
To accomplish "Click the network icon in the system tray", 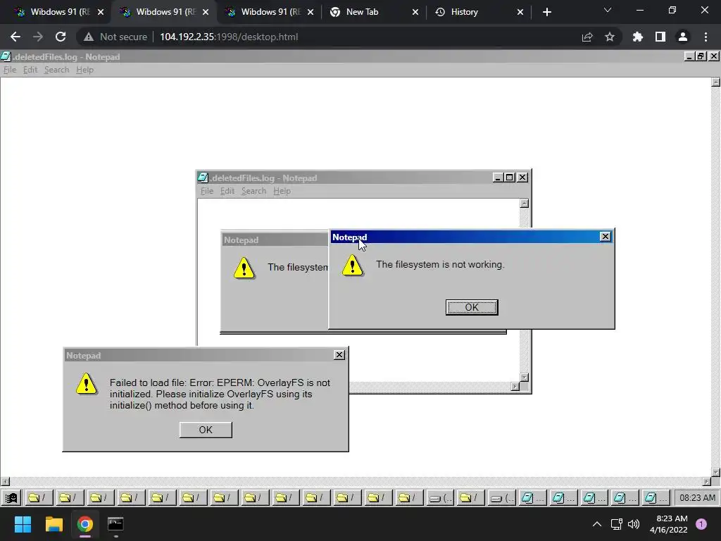I will (616, 524).
